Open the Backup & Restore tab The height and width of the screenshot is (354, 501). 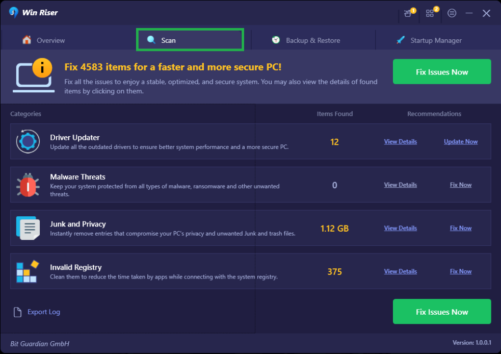[306, 40]
